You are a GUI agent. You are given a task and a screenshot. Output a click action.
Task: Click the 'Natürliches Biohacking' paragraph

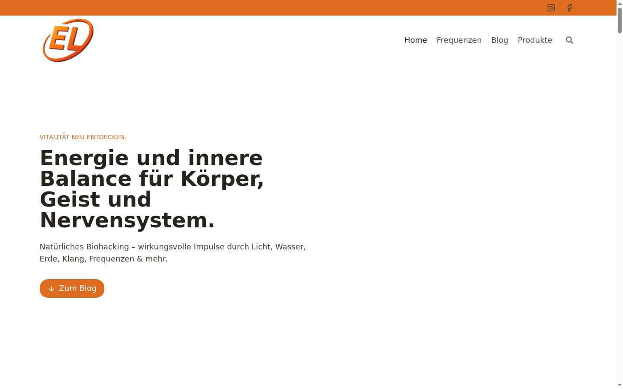point(173,253)
